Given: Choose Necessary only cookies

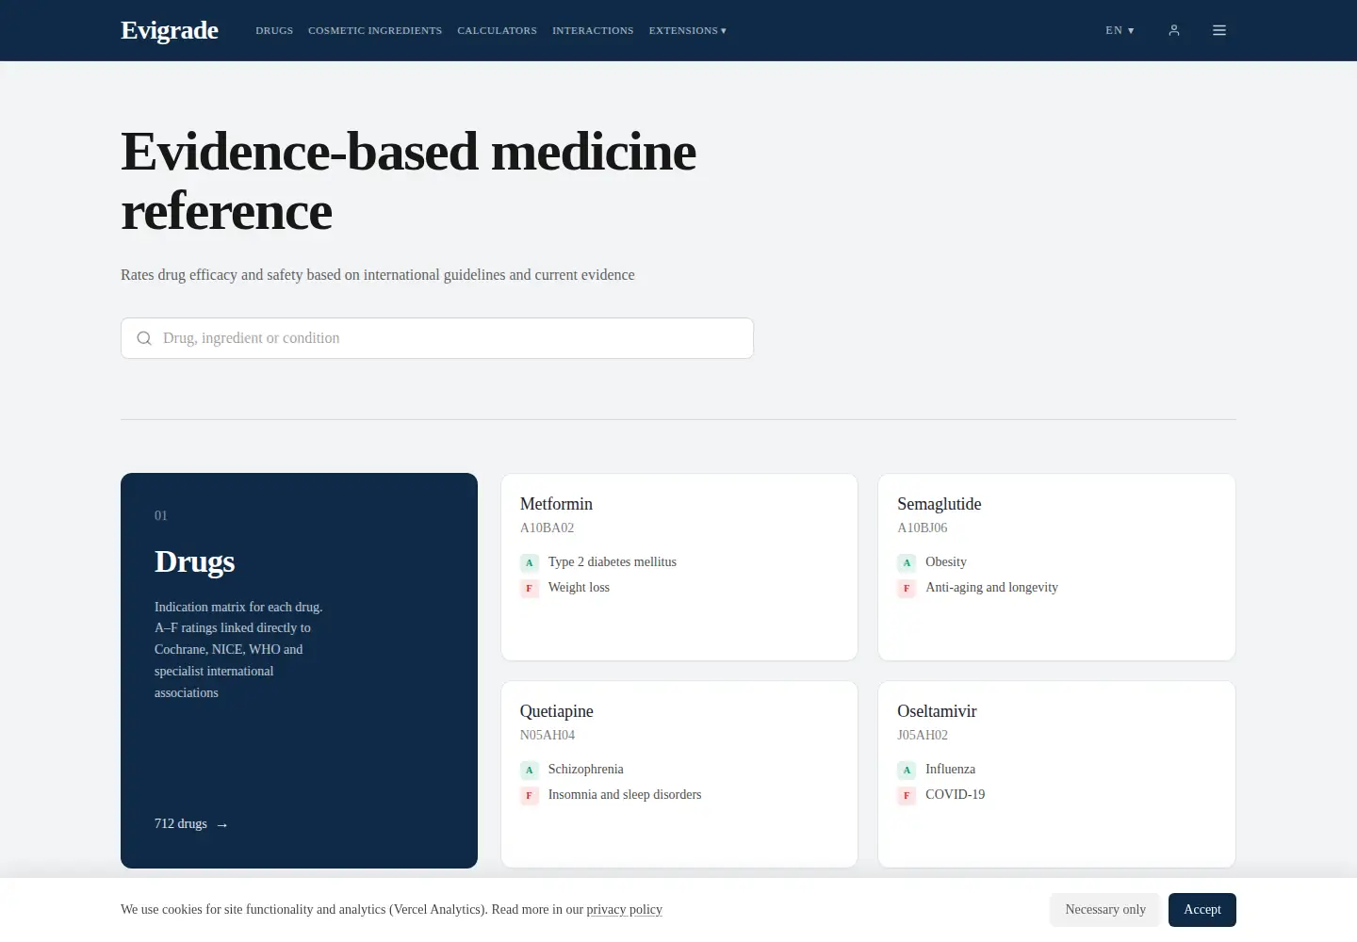Looking at the screenshot, I should pyautogui.click(x=1105, y=910).
